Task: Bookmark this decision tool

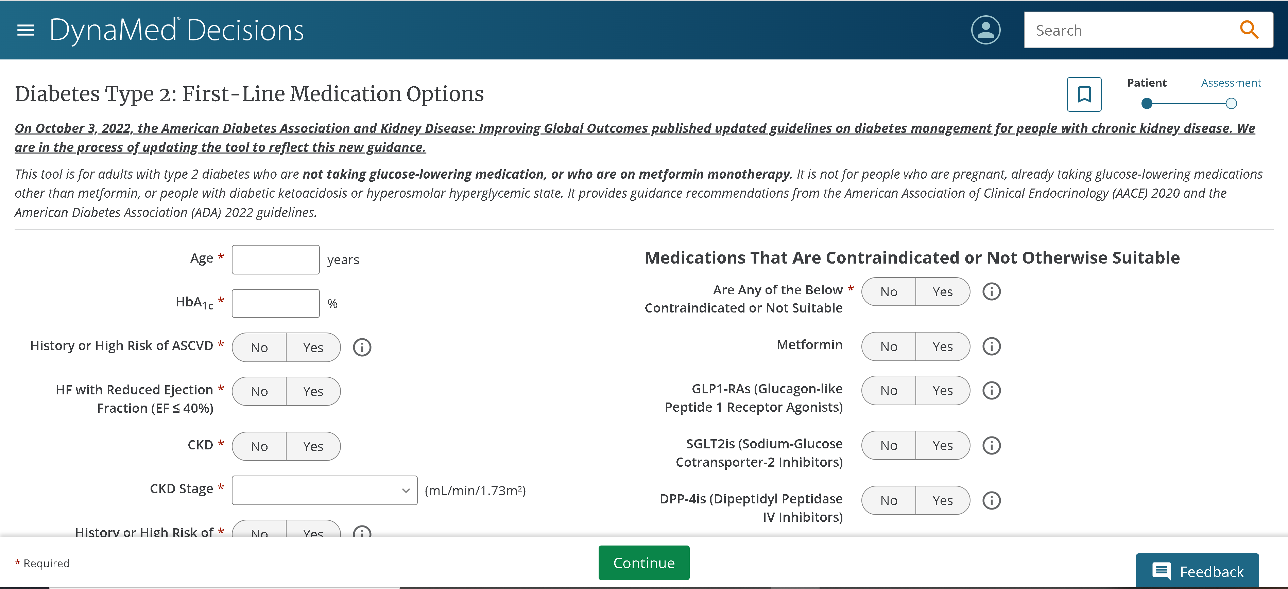Action: (x=1083, y=94)
